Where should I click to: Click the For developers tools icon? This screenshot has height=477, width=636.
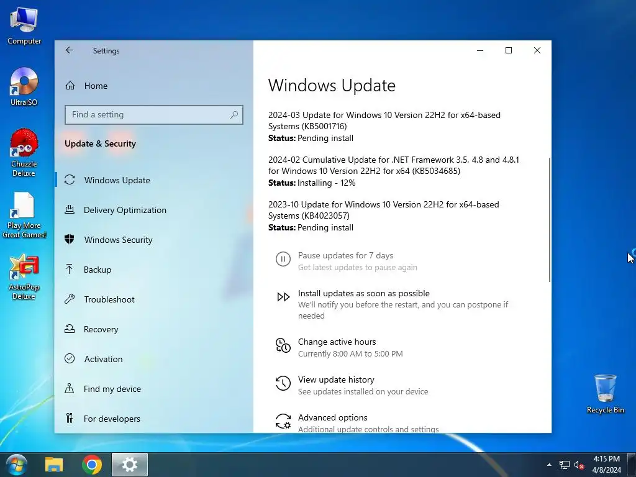pyautogui.click(x=70, y=418)
